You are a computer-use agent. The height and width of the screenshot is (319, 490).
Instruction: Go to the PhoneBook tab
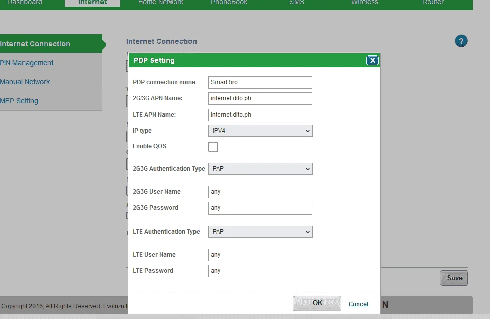(x=229, y=2)
